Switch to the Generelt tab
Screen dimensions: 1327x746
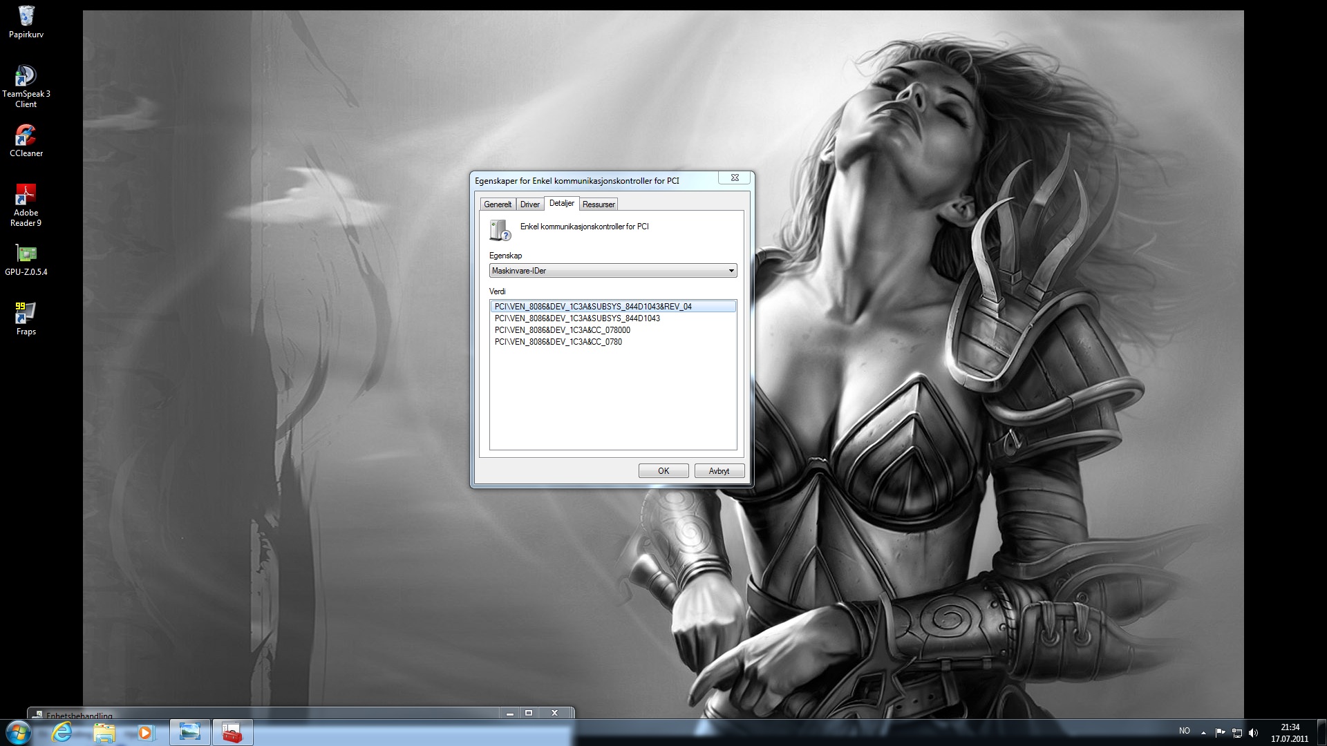pyautogui.click(x=498, y=204)
